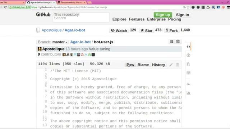Switch to the Tampermonkey browser tab
230x129 pixels.
click(71, 3)
